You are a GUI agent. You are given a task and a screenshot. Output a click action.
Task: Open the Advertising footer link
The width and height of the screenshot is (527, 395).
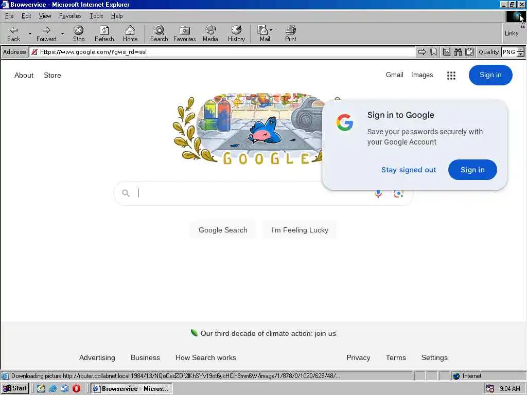click(x=97, y=358)
